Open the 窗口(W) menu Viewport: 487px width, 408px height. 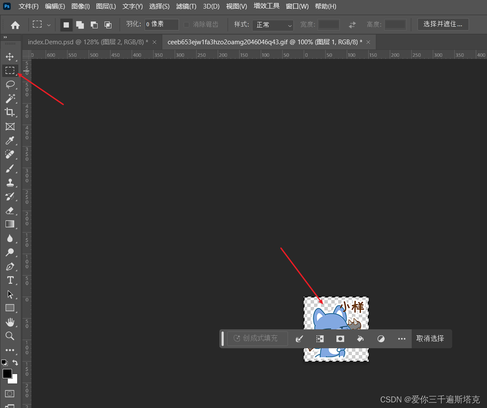pos(297,6)
